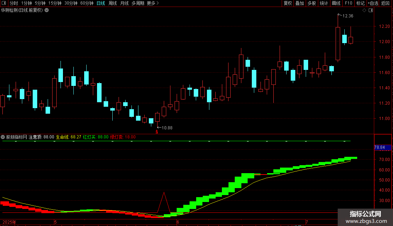Click the month 7 marker on the date axis

point(306,222)
